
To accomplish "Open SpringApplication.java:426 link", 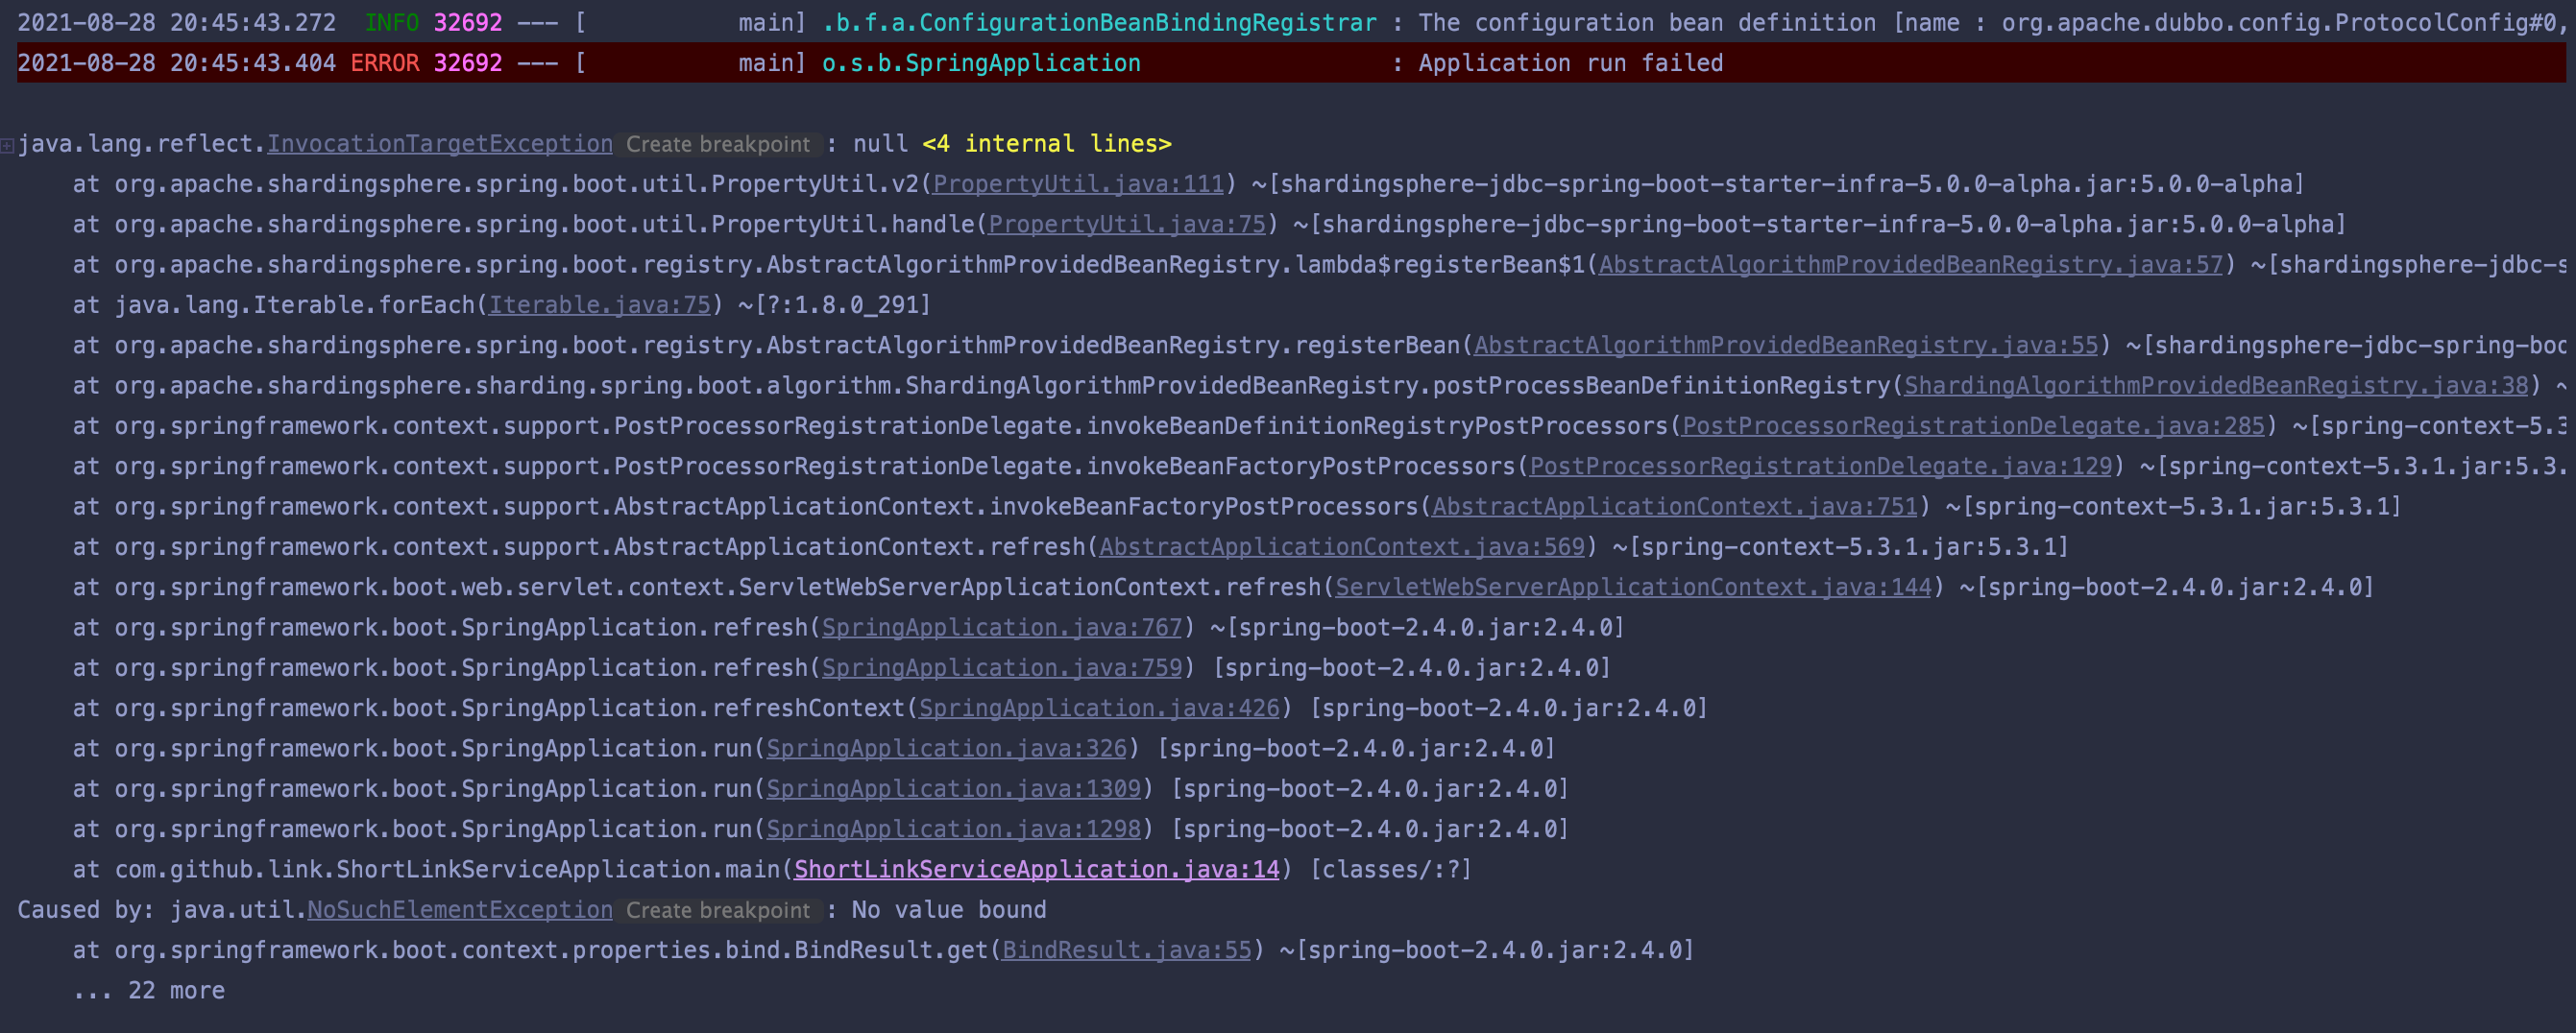I will coord(1099,708).
